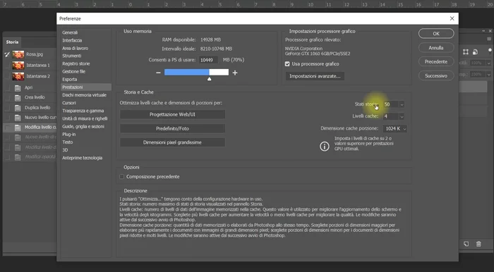
Task: Switch to the Storia panel tab
Action: coord(12,42)
